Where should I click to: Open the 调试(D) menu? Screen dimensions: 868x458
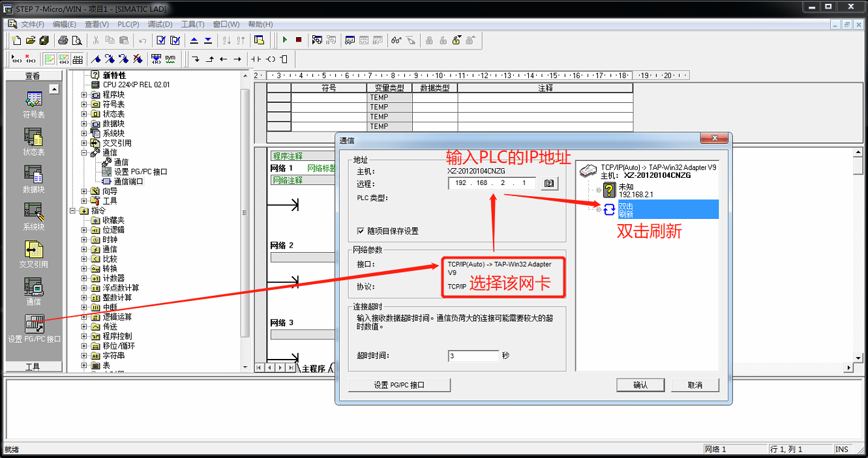coord(160,24)
